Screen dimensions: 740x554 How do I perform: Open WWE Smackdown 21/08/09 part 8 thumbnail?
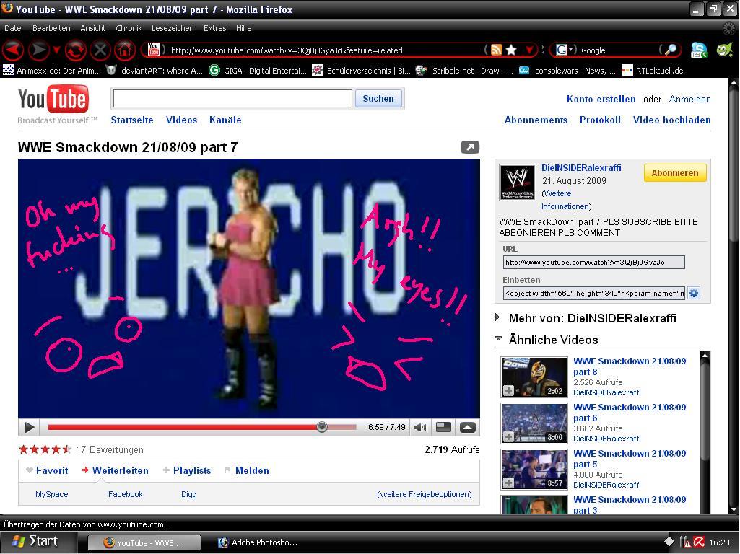(x=534, y=377)
